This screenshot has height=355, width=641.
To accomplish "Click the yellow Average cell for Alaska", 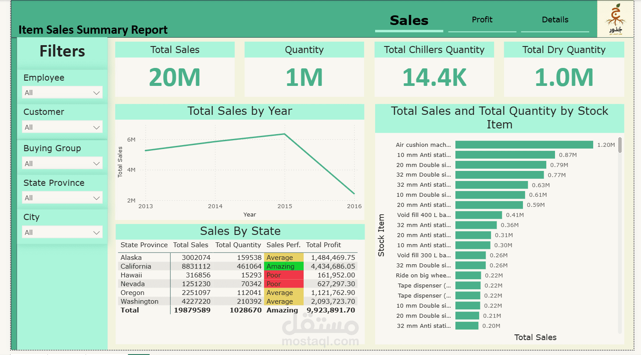I will [284, 258].
